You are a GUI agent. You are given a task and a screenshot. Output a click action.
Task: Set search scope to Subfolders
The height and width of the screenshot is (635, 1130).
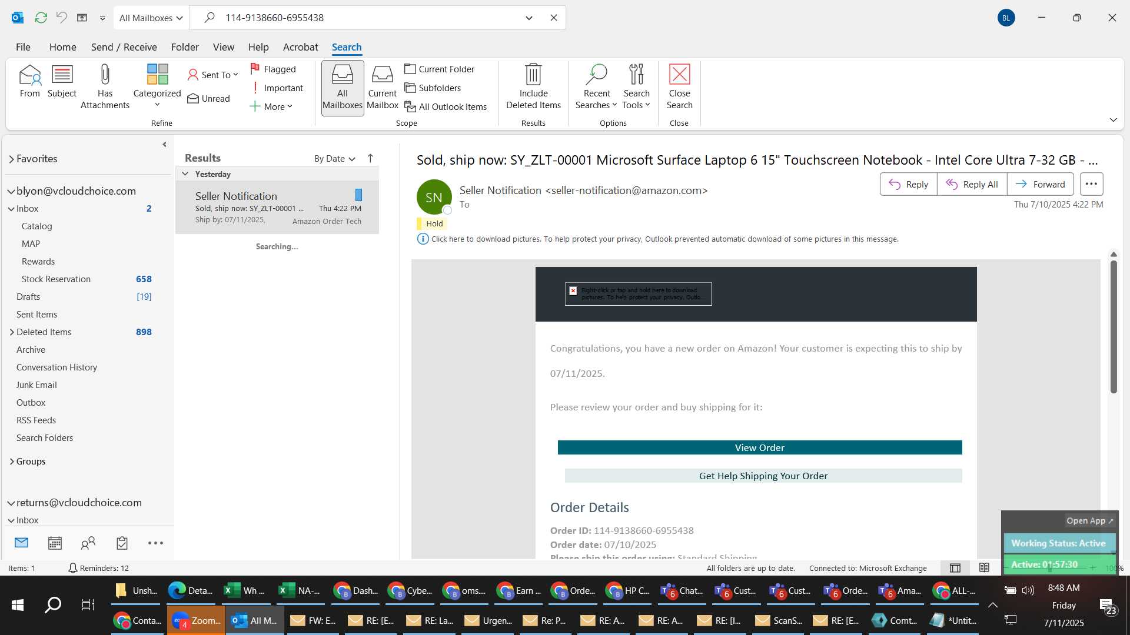point(433,88)
